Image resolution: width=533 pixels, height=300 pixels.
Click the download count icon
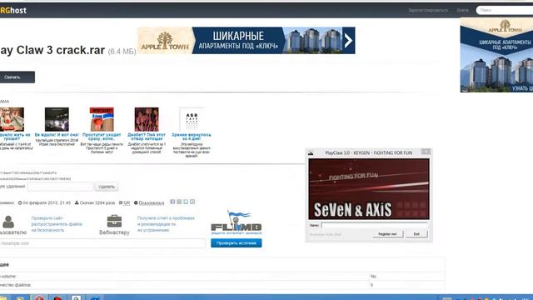tap(77, 202)
